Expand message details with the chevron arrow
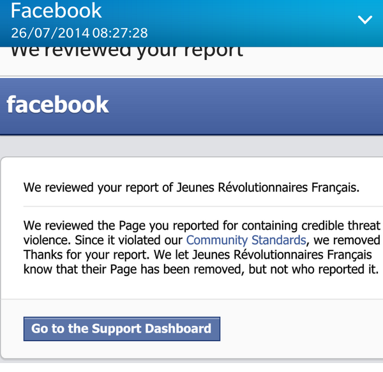 tap(365, 20)
